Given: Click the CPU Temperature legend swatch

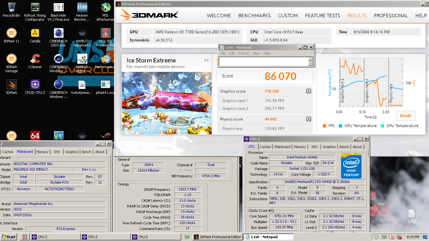Looking at the screenshot, I should 383,126.
